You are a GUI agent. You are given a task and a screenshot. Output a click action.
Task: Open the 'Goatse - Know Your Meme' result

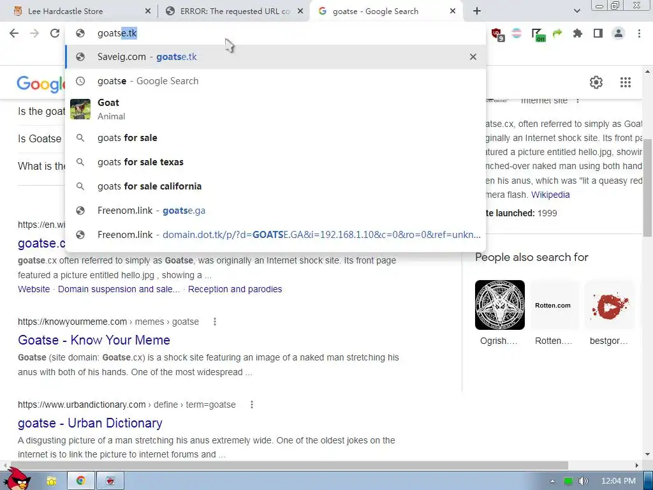94,340
